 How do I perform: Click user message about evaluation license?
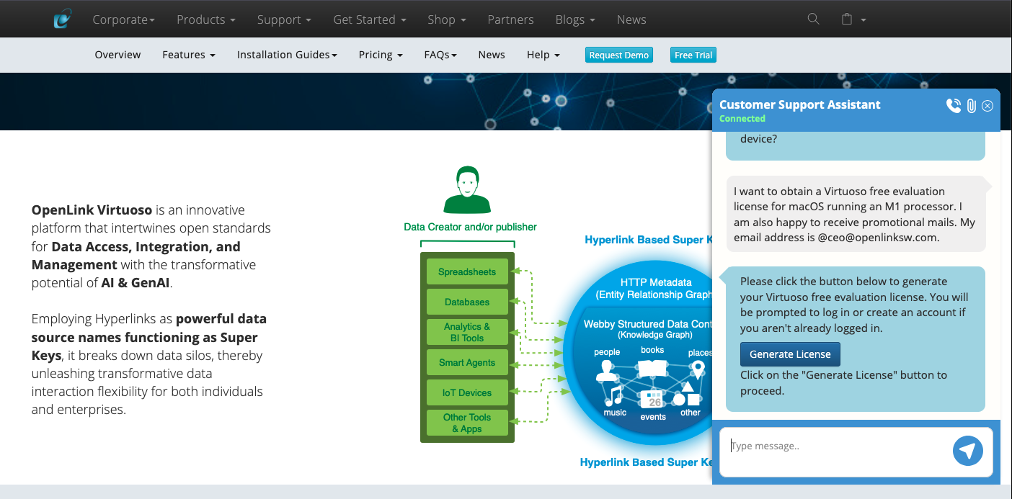pyautogui.click(x=856, y=215)
